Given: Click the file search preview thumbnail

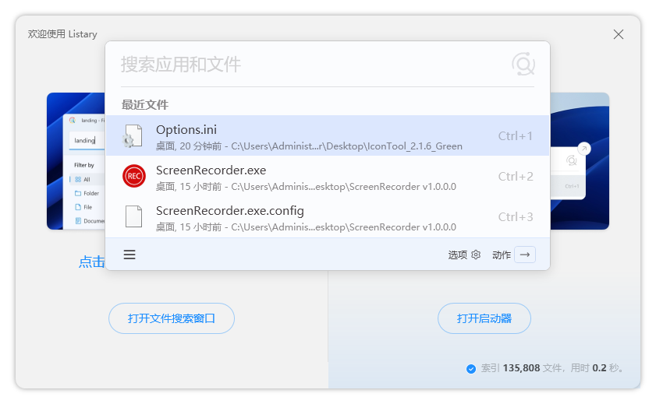Looking at the screenshot, I should coord(76,161).
